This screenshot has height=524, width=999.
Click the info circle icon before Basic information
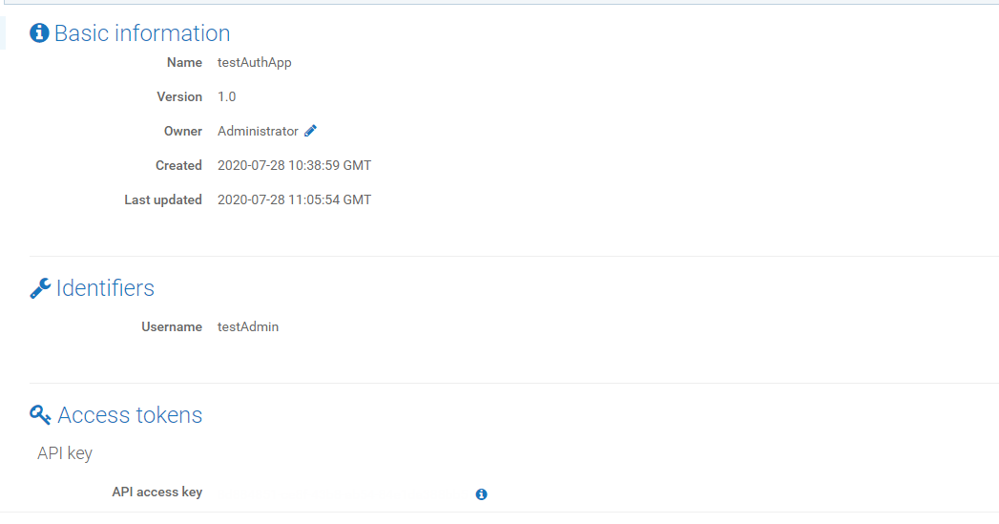tap(39, 32)
